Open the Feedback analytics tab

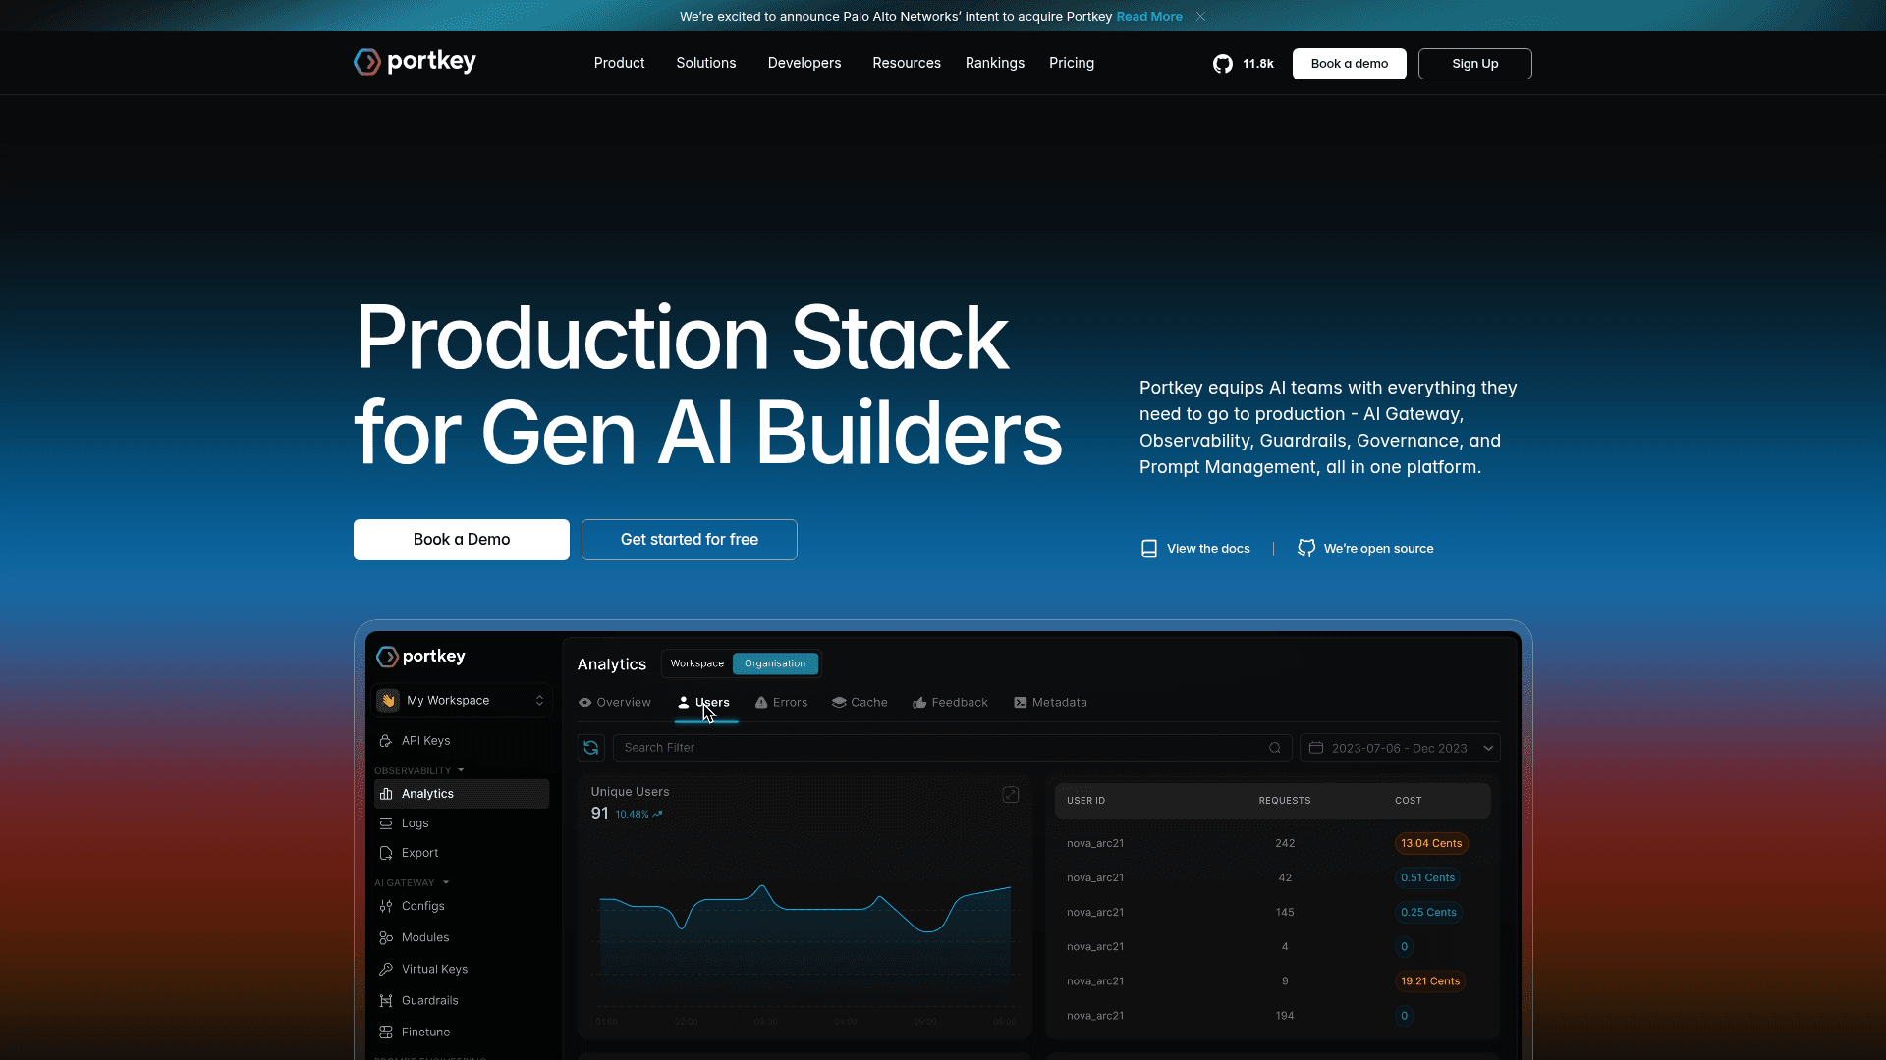tap(950, 703)
